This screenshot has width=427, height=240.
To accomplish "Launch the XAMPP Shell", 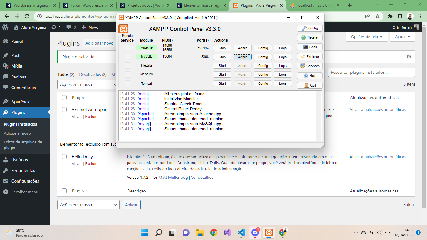I will coord(310,47).
